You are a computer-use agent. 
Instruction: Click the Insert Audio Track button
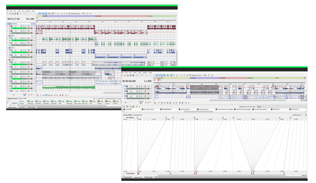click(111, 99)
